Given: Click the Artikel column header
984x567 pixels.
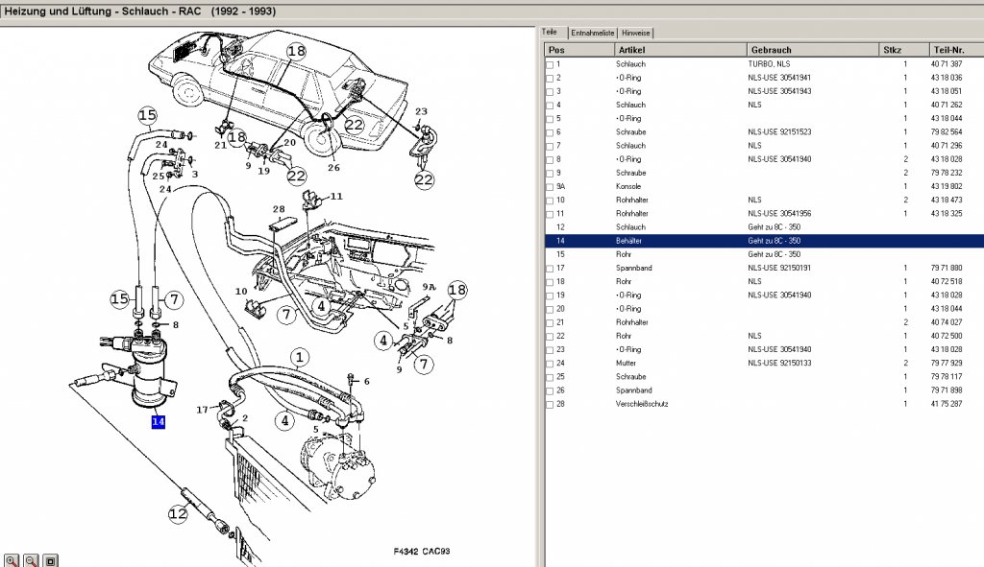Looking at the screenshot, I should click(x=681, y=50).
